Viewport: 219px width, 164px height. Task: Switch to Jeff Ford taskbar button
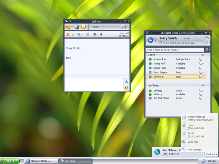tap(75, 161)
